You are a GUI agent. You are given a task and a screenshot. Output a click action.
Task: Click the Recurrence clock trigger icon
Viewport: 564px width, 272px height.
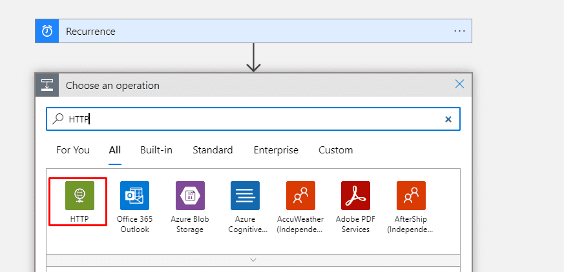click(47, 31)
